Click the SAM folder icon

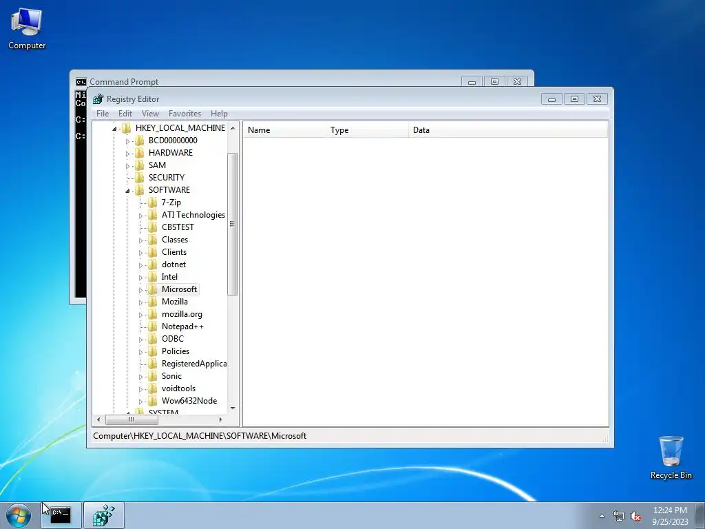pos(140,165)
